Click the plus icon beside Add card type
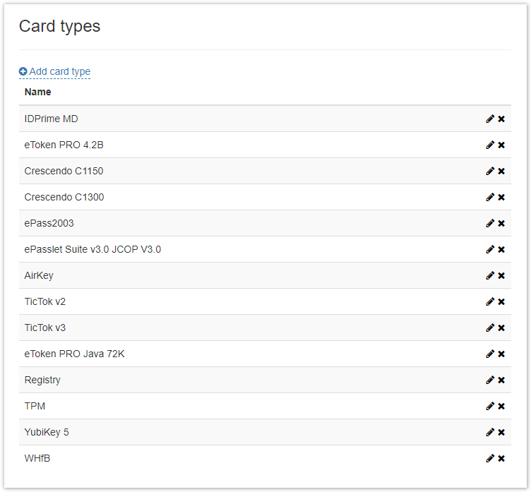The width and height of the screenshot is (531, 492). pyautogui.click(x=23, y=71)
